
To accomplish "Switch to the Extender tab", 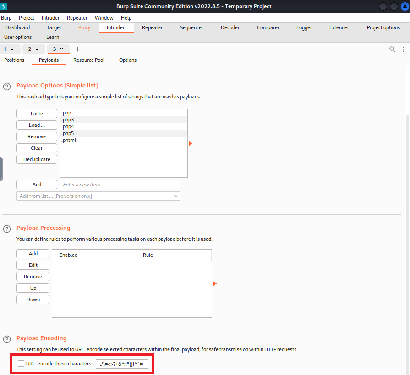I will tap(339, 27).
